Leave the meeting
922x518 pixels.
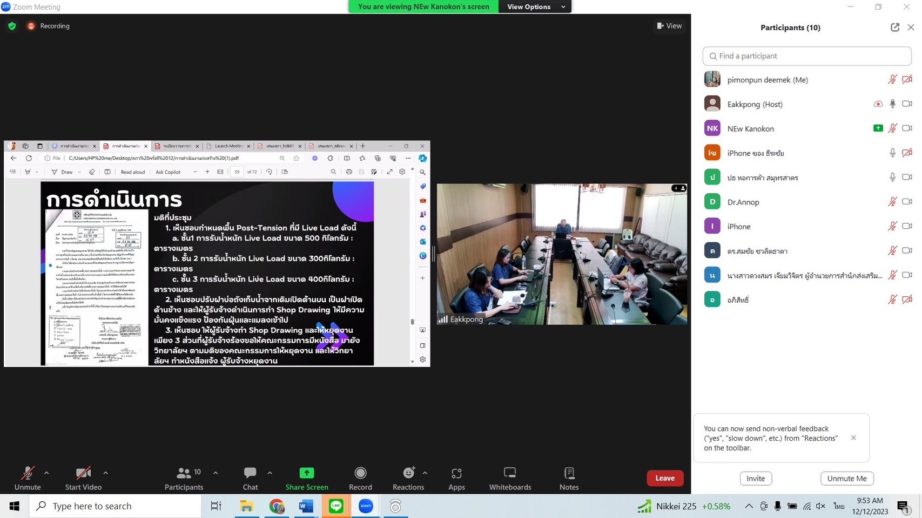click(664, 478)
